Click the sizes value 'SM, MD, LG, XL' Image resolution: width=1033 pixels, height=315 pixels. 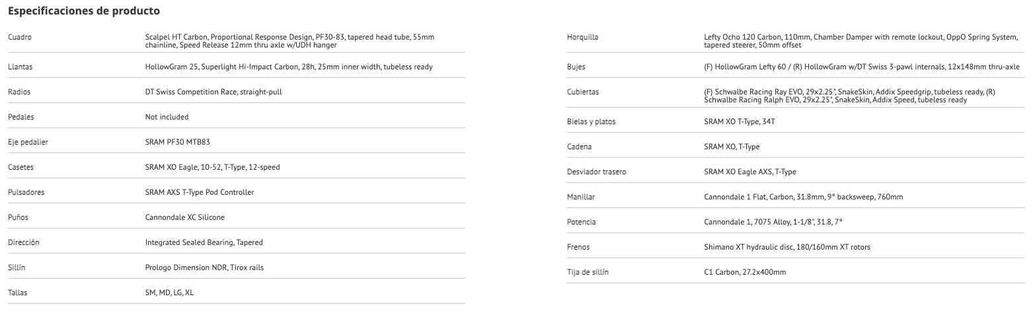169,293
